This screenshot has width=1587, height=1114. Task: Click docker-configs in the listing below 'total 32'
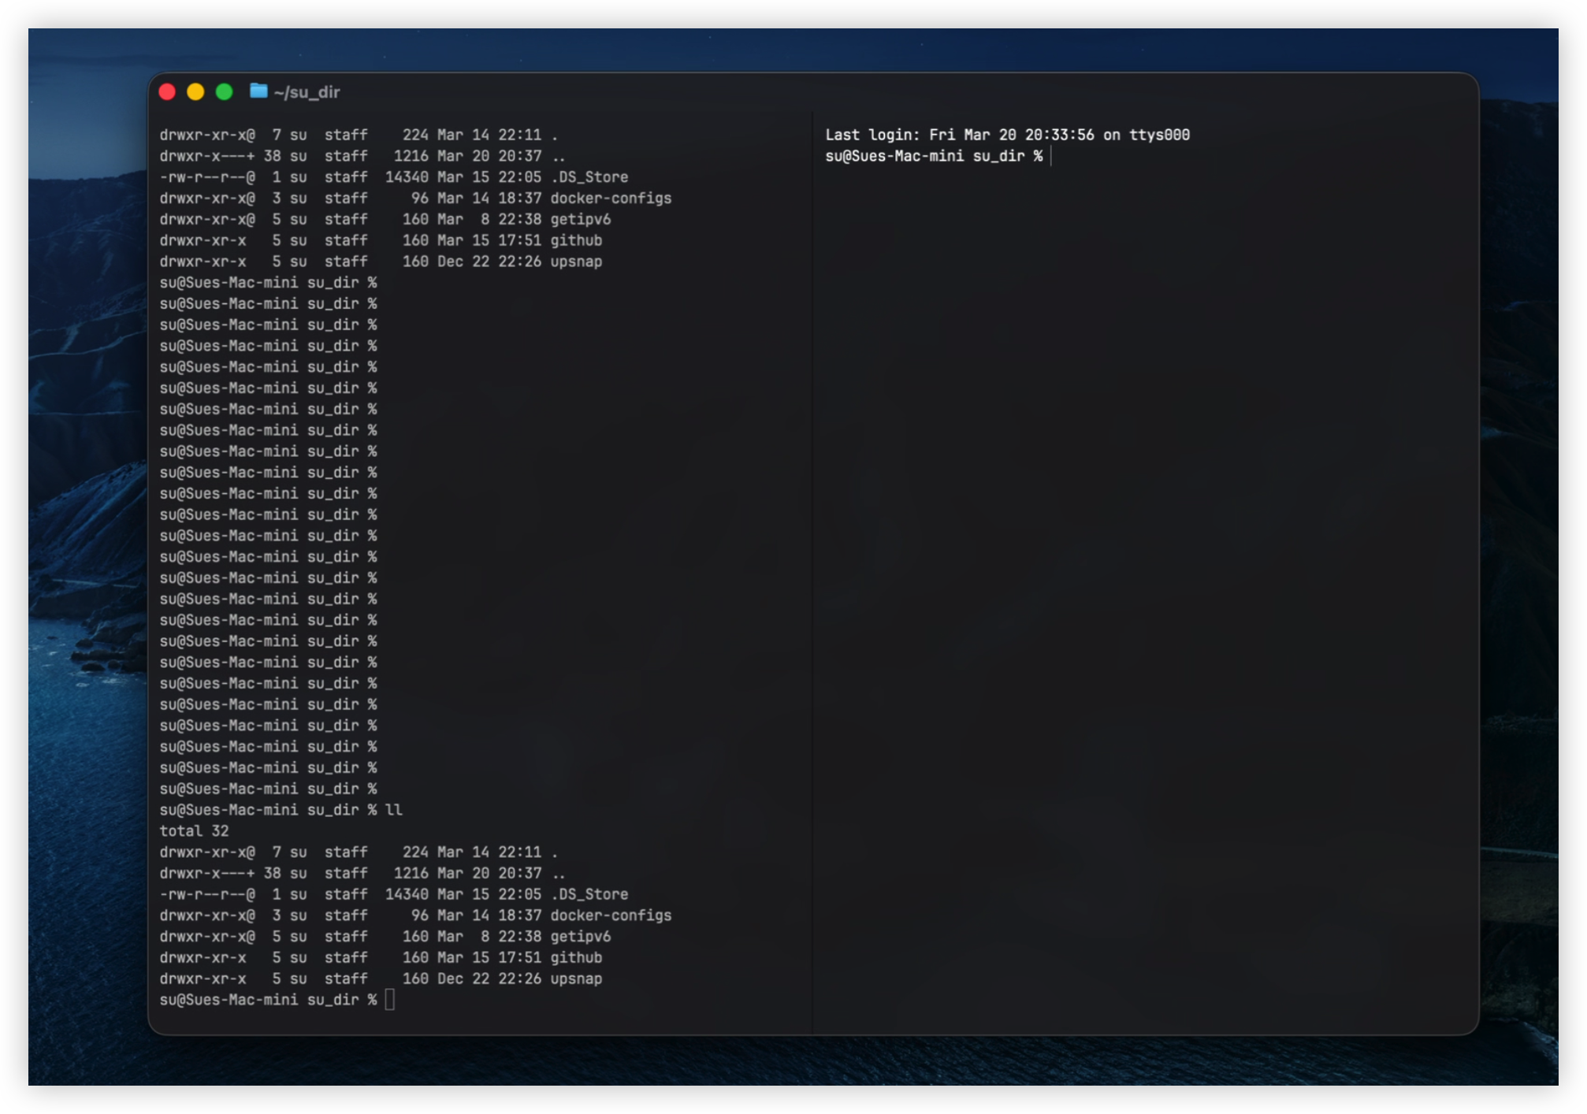click(611, 915)
